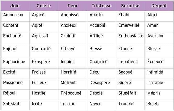Select the Colère column header
The image size is (174, 111).
click(44, 6)
